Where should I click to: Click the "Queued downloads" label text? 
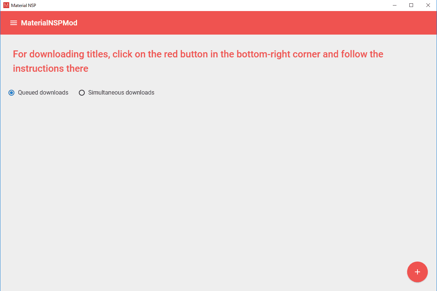tap(43, 93)
